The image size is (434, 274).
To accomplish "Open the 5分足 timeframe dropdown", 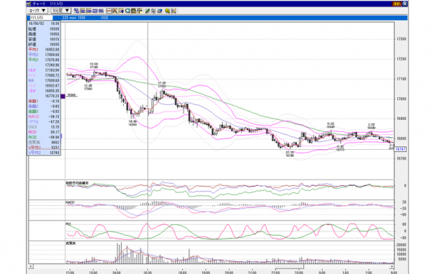I will [x=61, y=11].
